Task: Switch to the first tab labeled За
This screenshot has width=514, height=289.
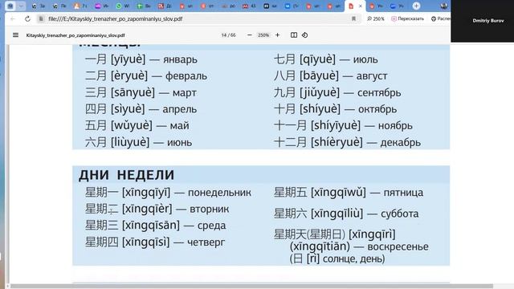Action: 38,6
